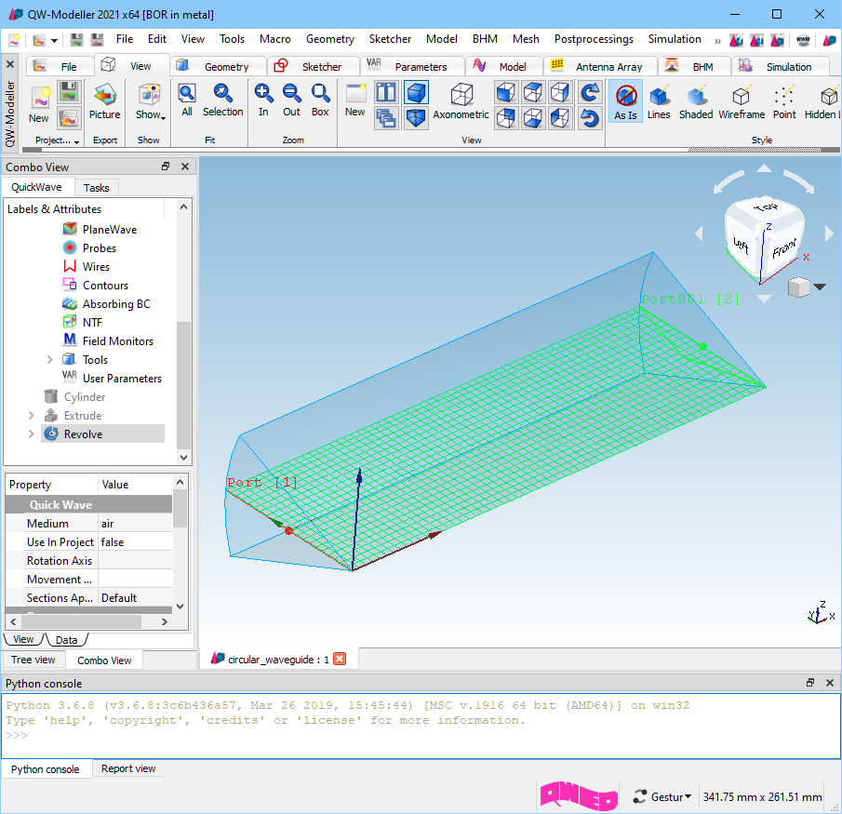
Task: Click the save icon in quick toolbar
Action: click(x=77, y=40)
